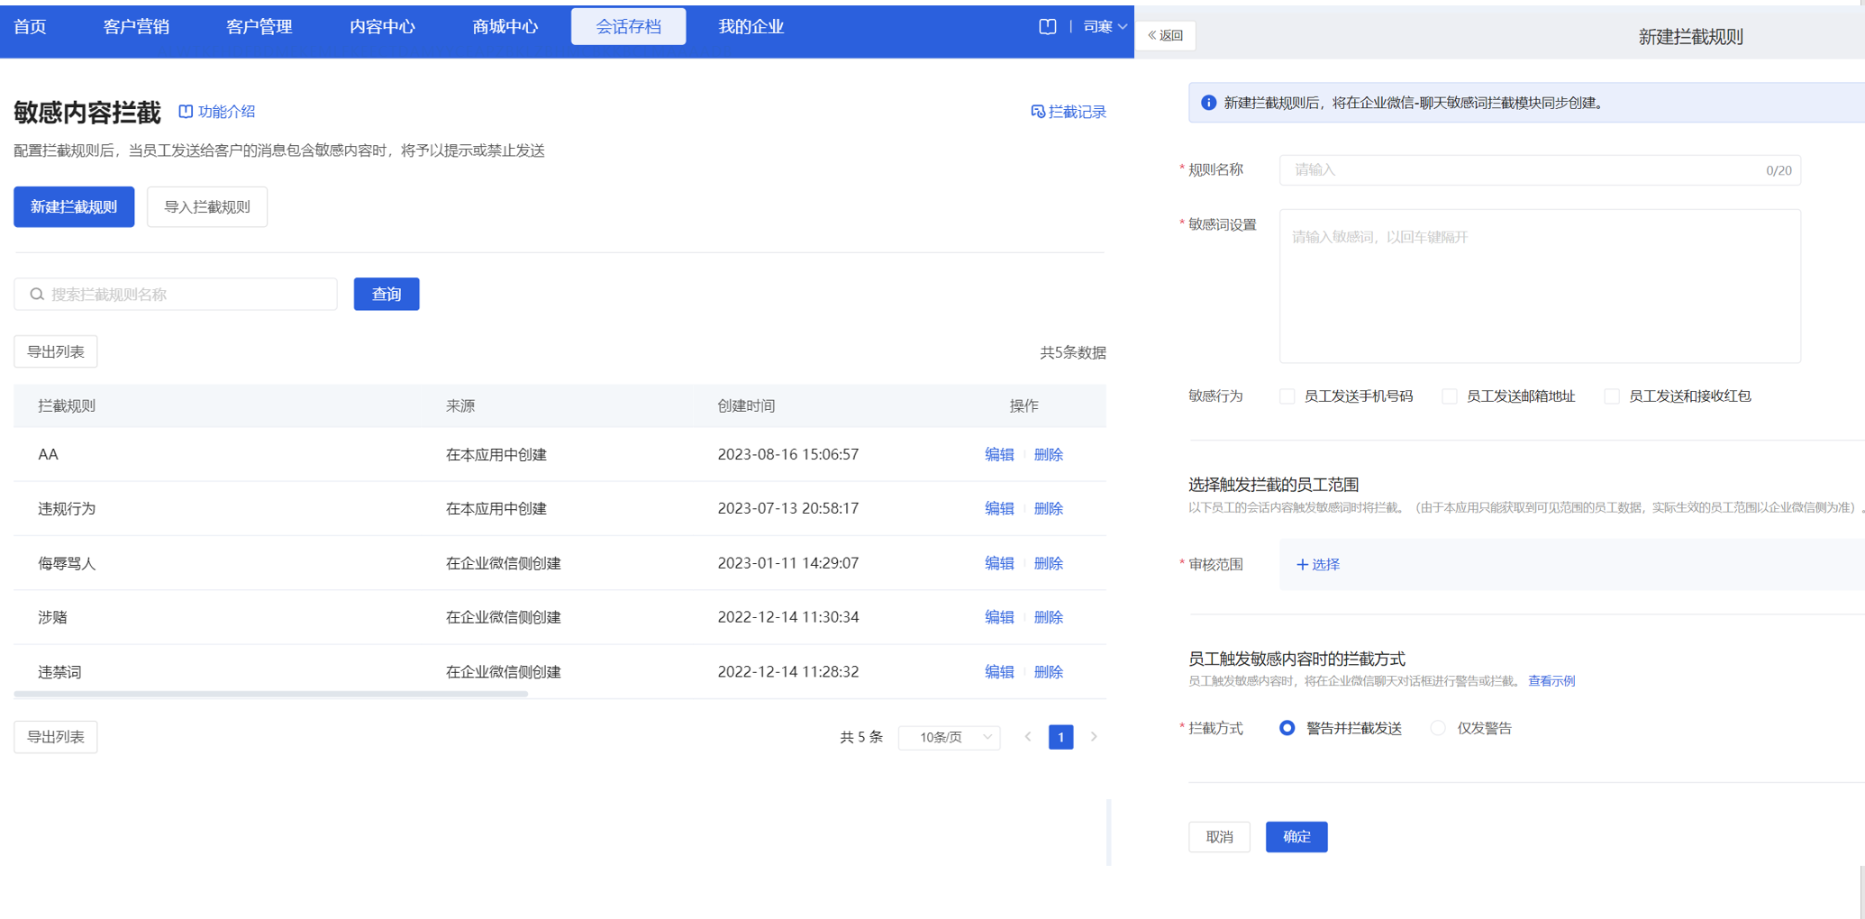Open 首页 nav menu
The width and height of the screenshot is (1865, 919).
tap(30, 27)
